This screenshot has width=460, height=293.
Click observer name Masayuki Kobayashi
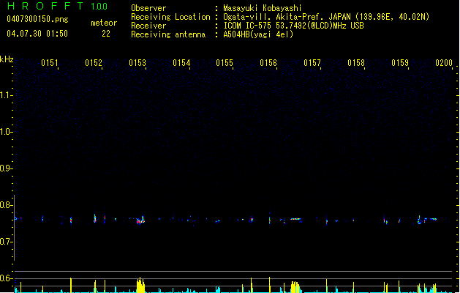tap(263, 8)
